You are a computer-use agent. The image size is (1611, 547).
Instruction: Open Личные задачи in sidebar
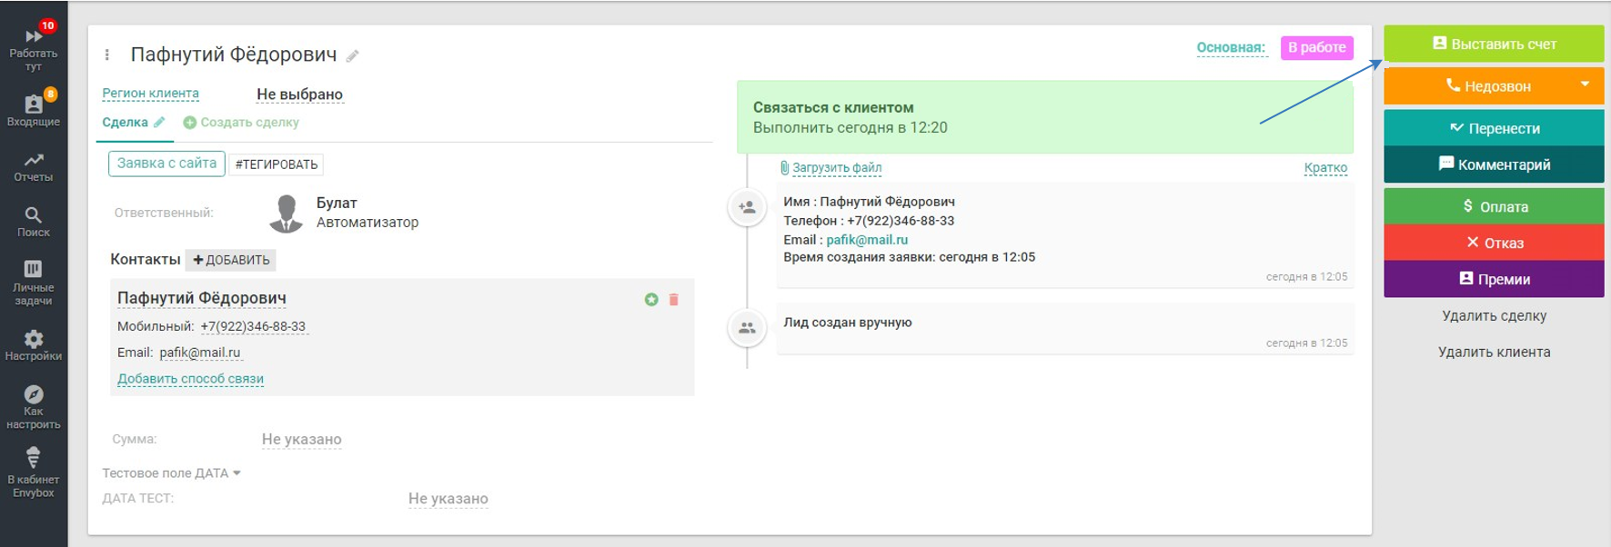click(x=34, y=283)
